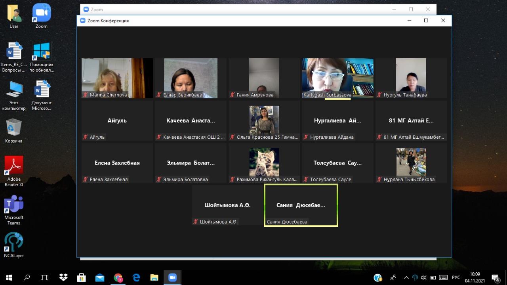Click the Zoom icon in taskbar
This screenshot has width=507, height=285.
click(172, 277)
